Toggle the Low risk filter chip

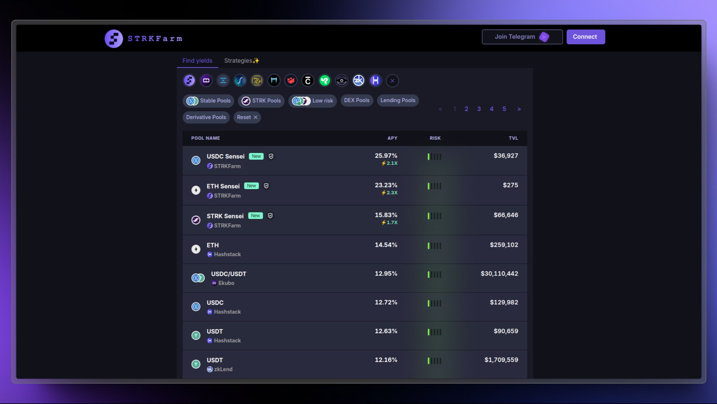312,101
